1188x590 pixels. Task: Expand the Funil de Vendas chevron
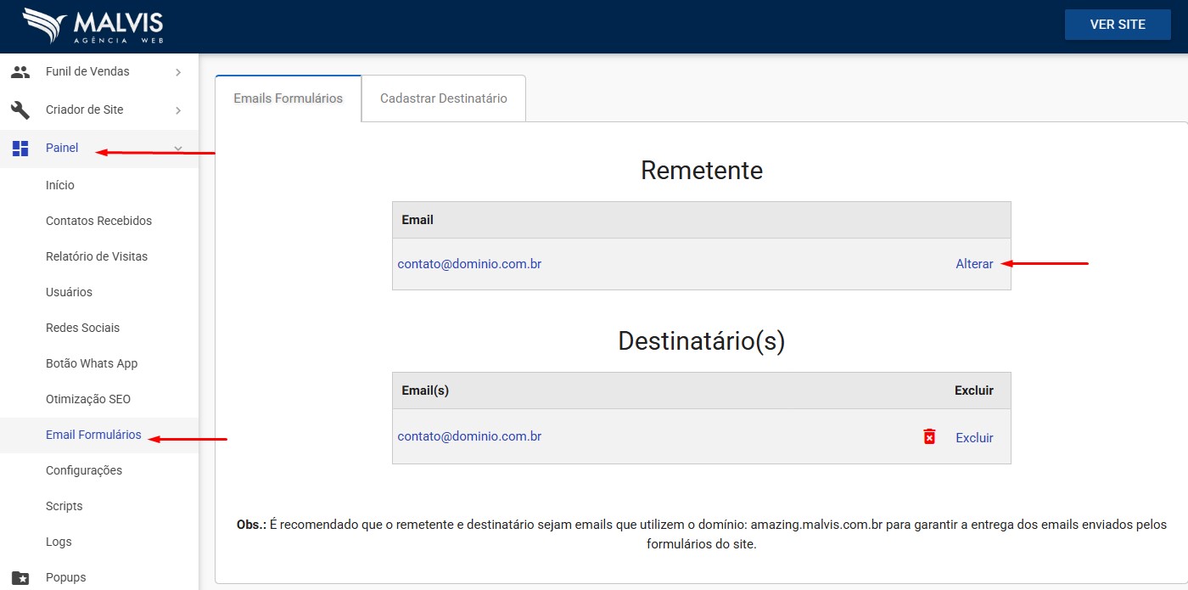click(178, 72)
